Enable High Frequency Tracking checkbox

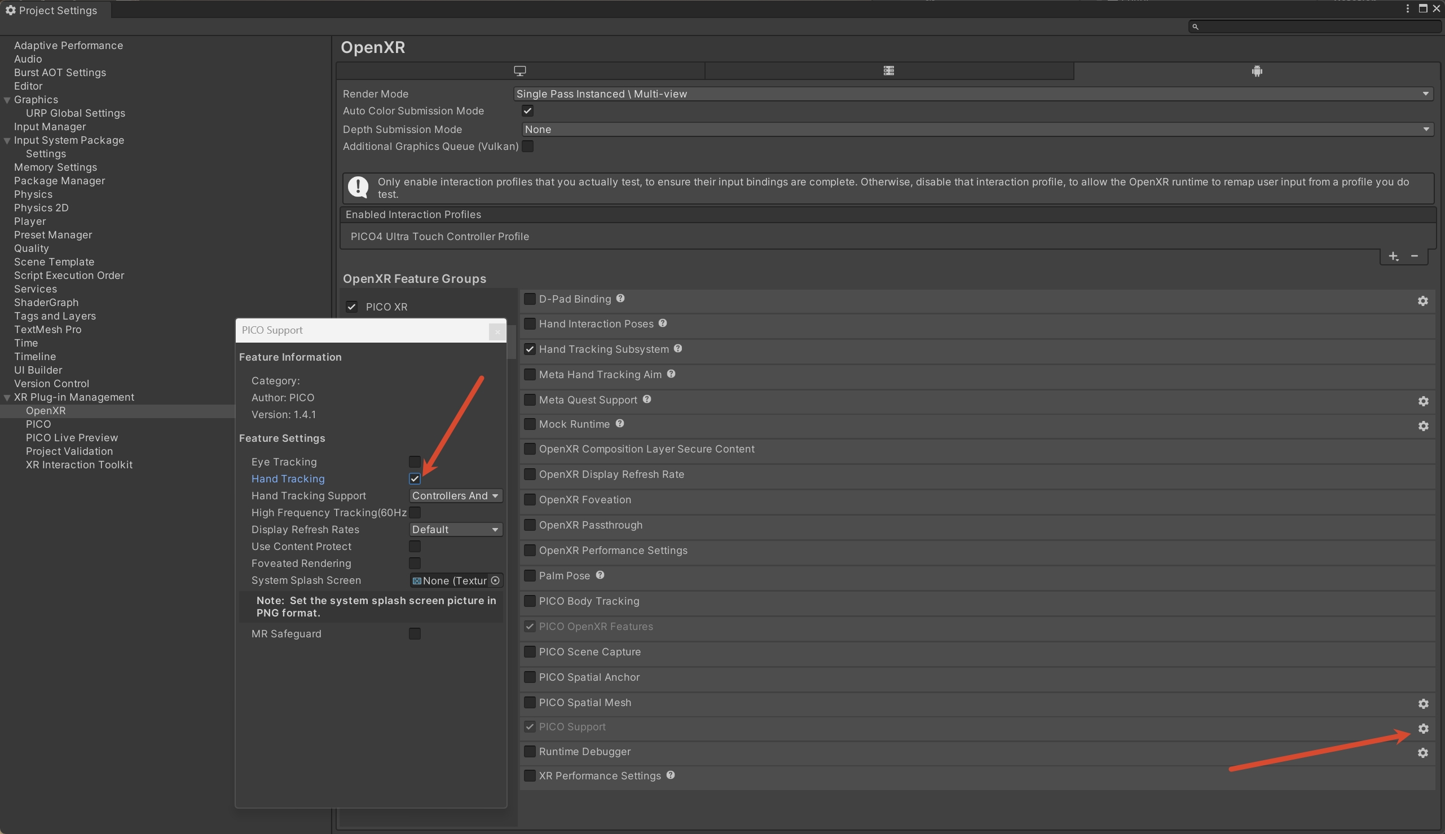(x=415, y=512)
